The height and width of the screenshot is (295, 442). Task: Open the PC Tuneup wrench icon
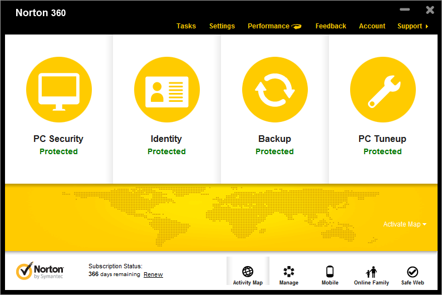(x=383, y=90)
